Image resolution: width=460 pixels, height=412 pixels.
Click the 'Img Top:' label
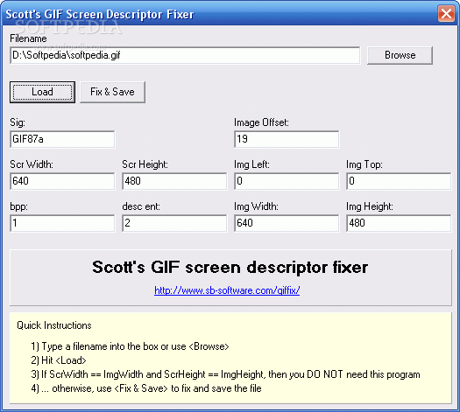[364, 164]
